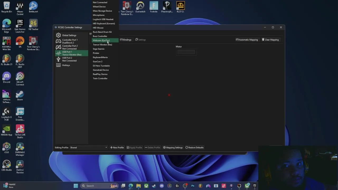The width and height of the screenshot is (338, 190).
Task: Select Rock Band Drum Kit
Action: (105, 32)
